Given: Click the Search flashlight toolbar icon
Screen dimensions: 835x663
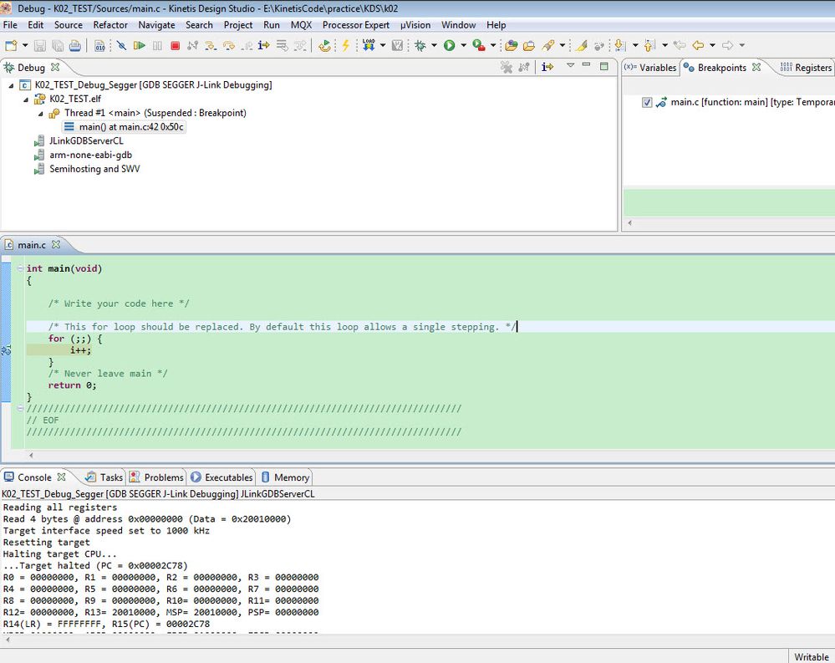Looking at the screenshot, I should (x=548, y=46).
